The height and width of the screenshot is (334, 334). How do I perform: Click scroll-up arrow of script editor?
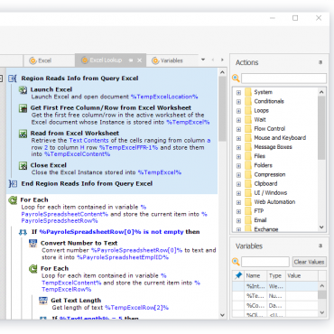click(x=222, y=72)
